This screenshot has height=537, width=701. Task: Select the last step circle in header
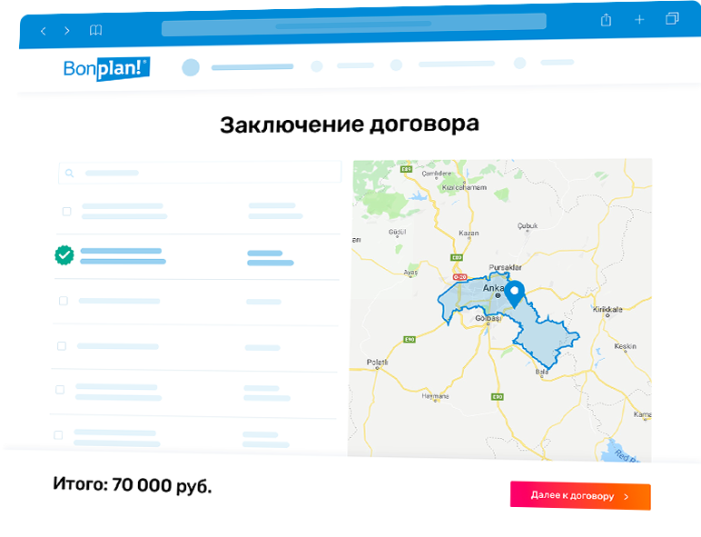(519, 64)
